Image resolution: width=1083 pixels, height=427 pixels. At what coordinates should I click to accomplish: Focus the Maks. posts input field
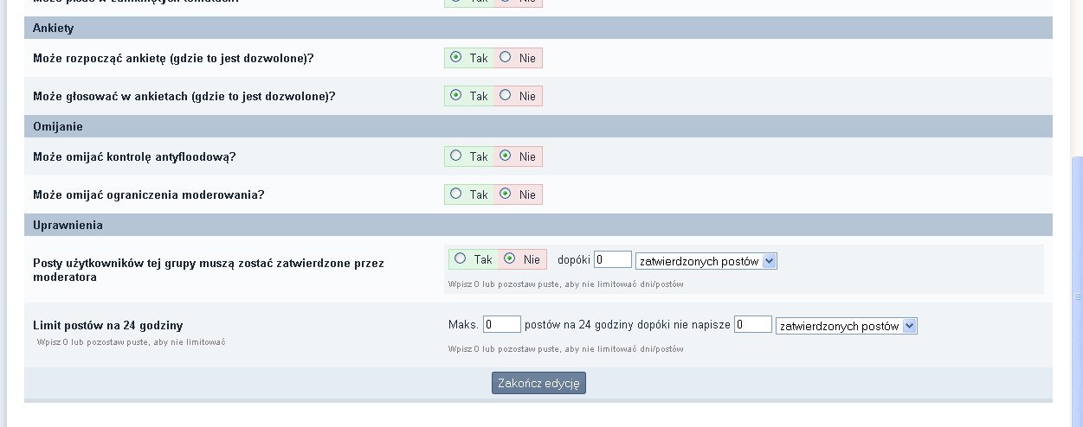(x=501, y=324)
